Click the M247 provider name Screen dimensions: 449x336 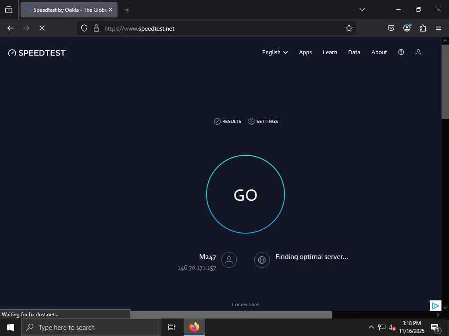tap(207, 257)
